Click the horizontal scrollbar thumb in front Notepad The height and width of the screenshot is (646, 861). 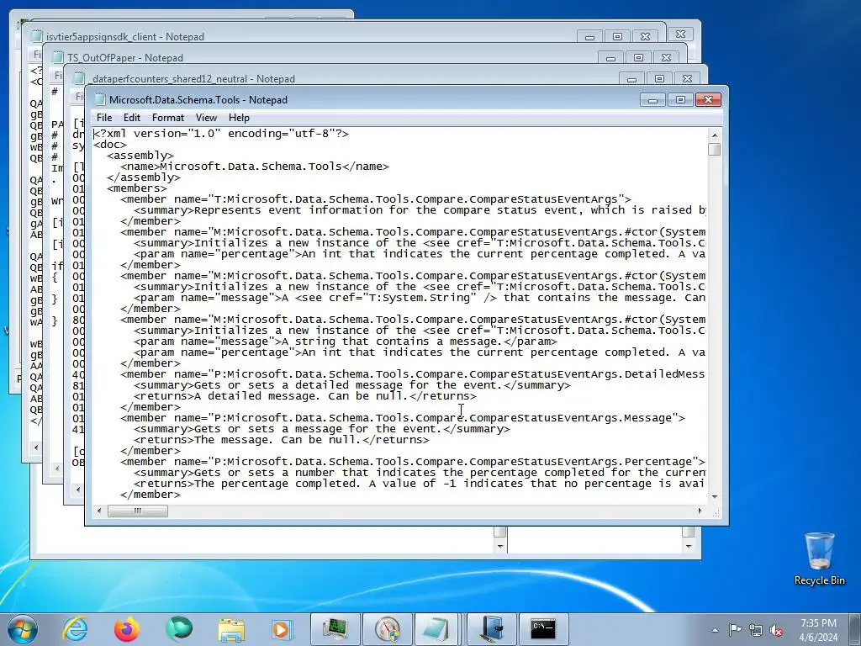[x=138, y=511]
